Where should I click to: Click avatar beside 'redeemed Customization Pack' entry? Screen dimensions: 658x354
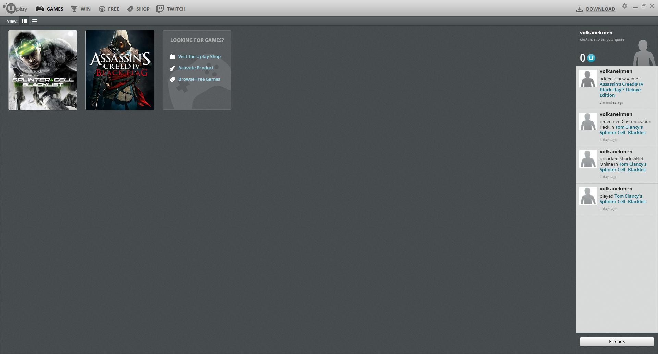pyautogui.click(x=588, y=121)
